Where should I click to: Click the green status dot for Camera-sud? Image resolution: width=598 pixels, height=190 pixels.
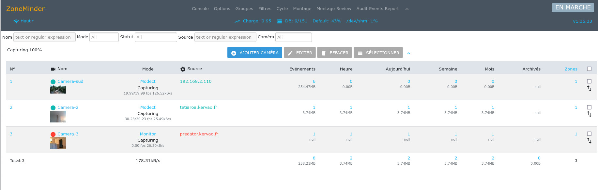coord(53,82)
